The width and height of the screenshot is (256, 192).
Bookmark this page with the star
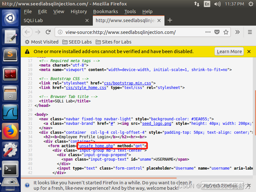click(226, 32)
